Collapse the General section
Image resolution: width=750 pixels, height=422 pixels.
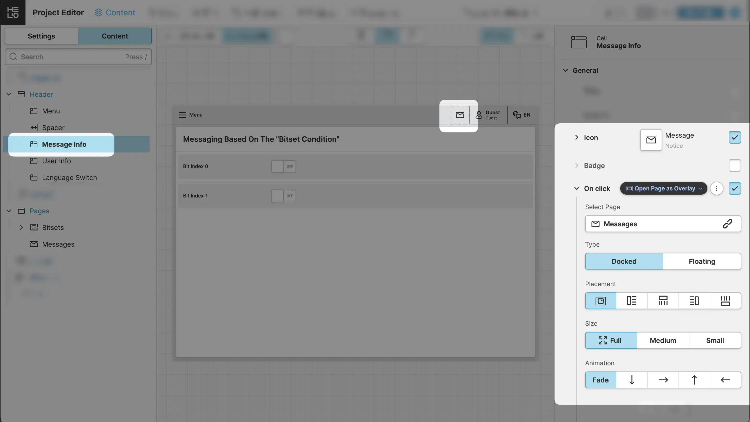(x=565, y=71)
